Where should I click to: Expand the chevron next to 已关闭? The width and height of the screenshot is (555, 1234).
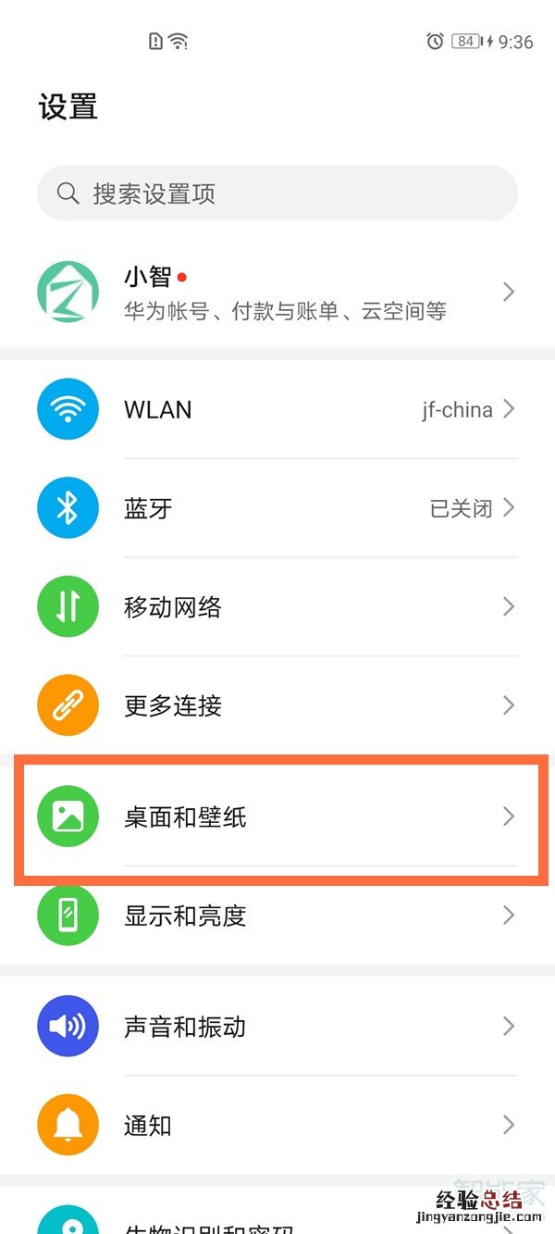pyautogui.click(x=509, y=508)
